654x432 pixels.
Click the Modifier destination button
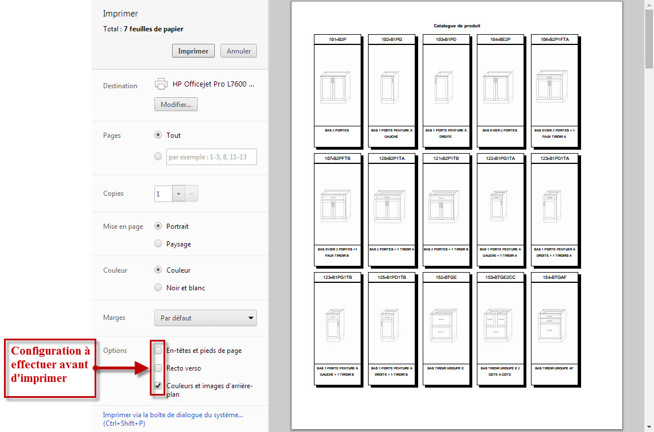point(176,105)
